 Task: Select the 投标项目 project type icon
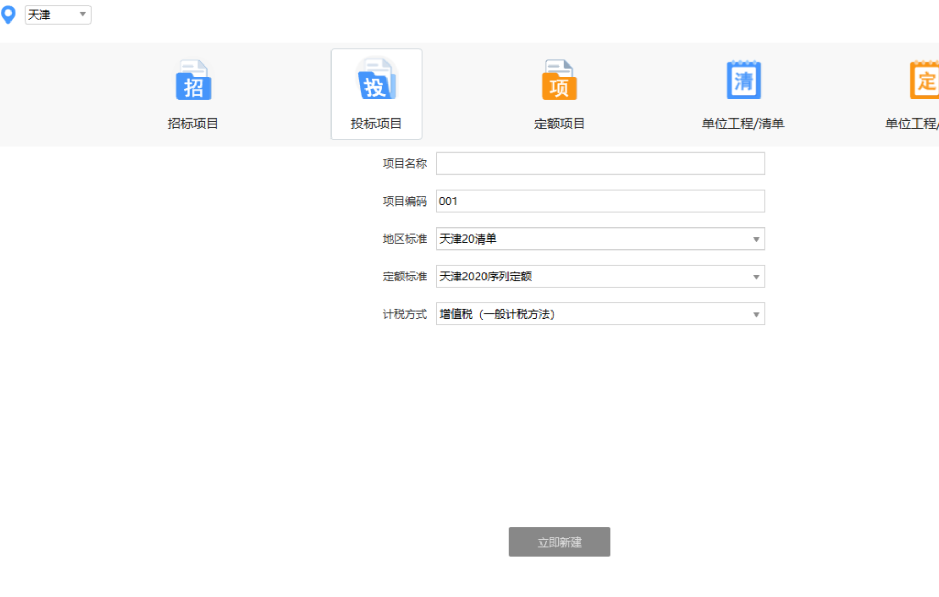coord(376,79)
